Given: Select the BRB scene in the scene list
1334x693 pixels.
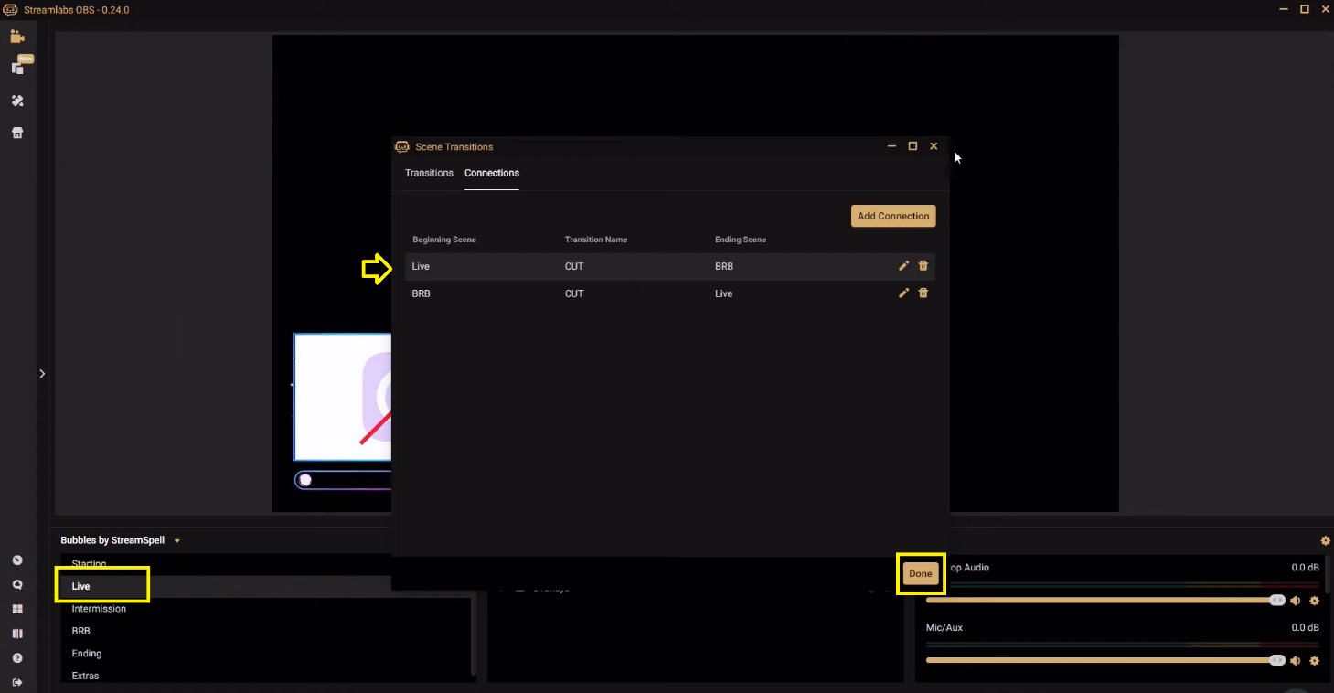Looking at the screenshot, I should pyautogui.click(x=80, y=631).
